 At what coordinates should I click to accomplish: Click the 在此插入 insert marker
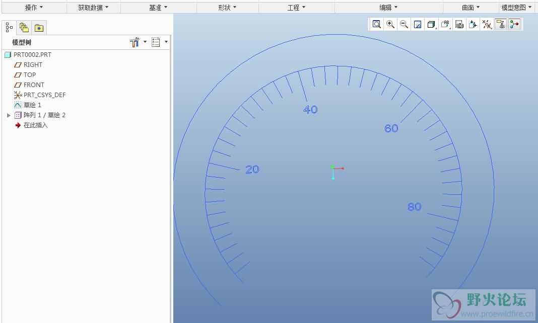coord(36,125)
